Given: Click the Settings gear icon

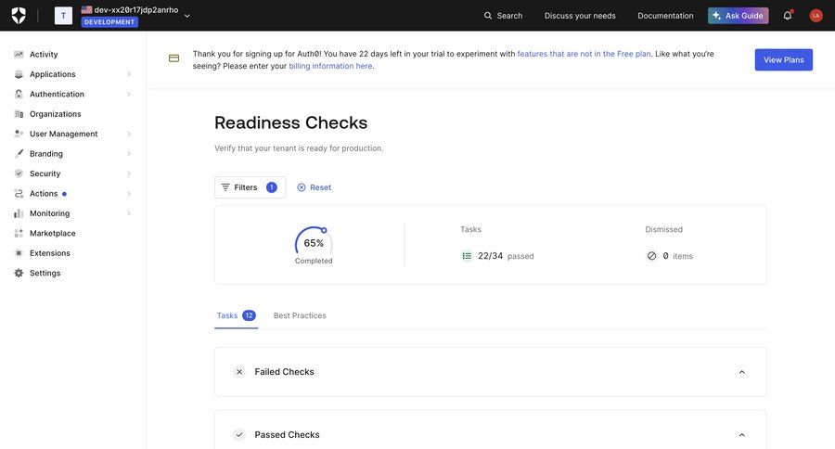Looking at the screenshot, I should pos(19,273).
